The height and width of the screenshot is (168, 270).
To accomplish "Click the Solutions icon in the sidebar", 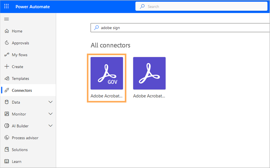I will [7, 150].
